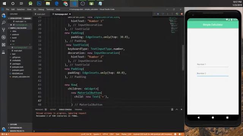Image resolution: width=243 pixels, height=136 pixels.
Task: Collapse the Open Editors section
Action: pos(20,19)
